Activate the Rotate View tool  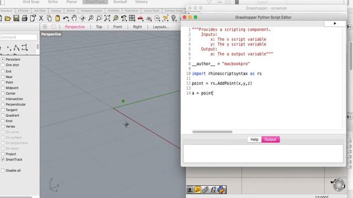tap(82, 18)
